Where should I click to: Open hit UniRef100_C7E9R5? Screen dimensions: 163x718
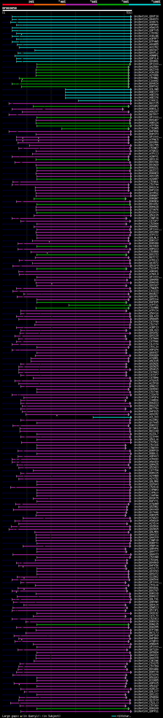[146, 128]
